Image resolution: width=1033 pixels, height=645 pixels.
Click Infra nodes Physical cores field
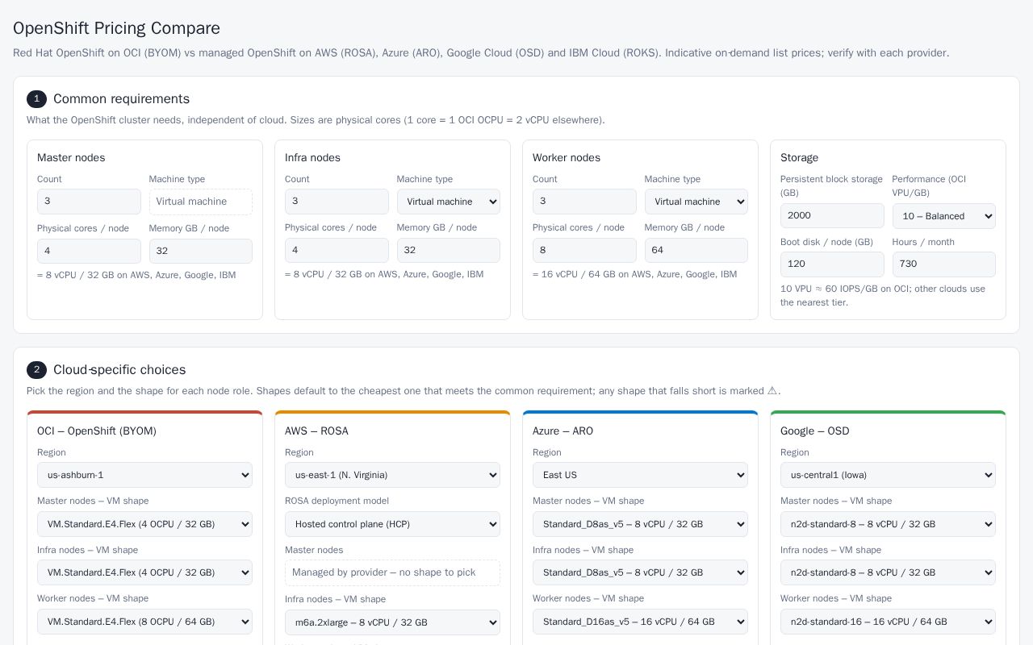[337, 250]
